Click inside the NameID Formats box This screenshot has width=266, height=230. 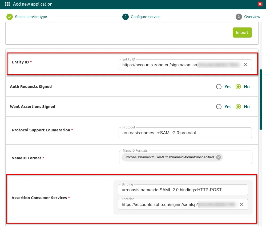coord(186,157)
